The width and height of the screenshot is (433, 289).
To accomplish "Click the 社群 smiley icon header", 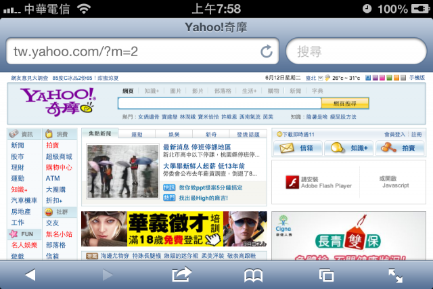I will click(49, 212).
